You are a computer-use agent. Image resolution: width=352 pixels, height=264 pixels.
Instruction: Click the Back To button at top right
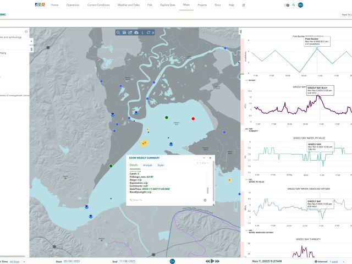pos(346,15)
